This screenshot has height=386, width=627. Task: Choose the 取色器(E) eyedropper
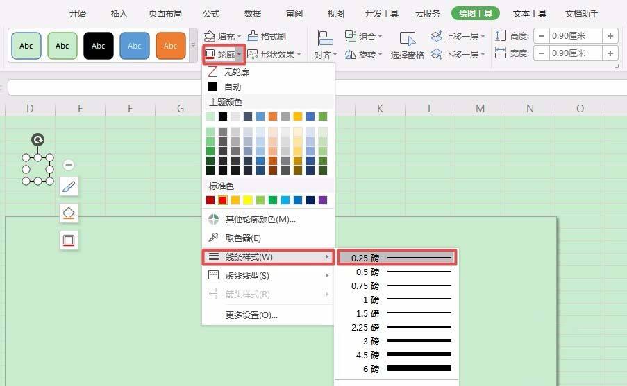click(268, 238)
